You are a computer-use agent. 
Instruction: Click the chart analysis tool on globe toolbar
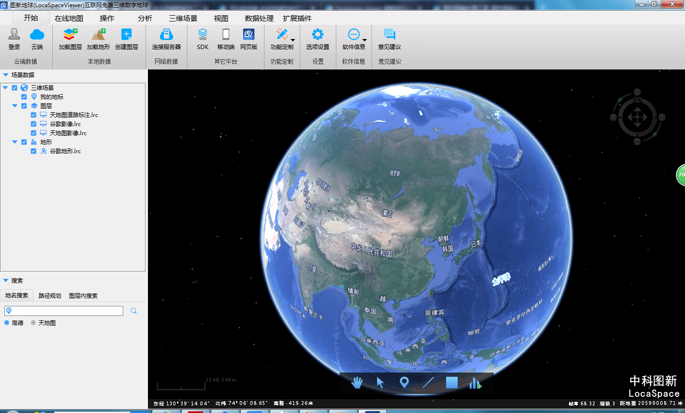pos(475,383)
